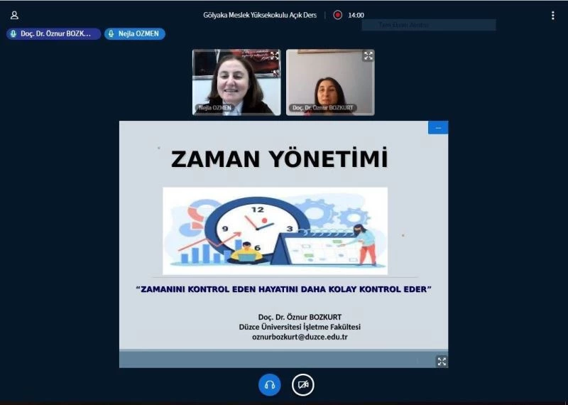Click the blue headphones audio button
Screen dimensions: 568x405
point(270,384)
